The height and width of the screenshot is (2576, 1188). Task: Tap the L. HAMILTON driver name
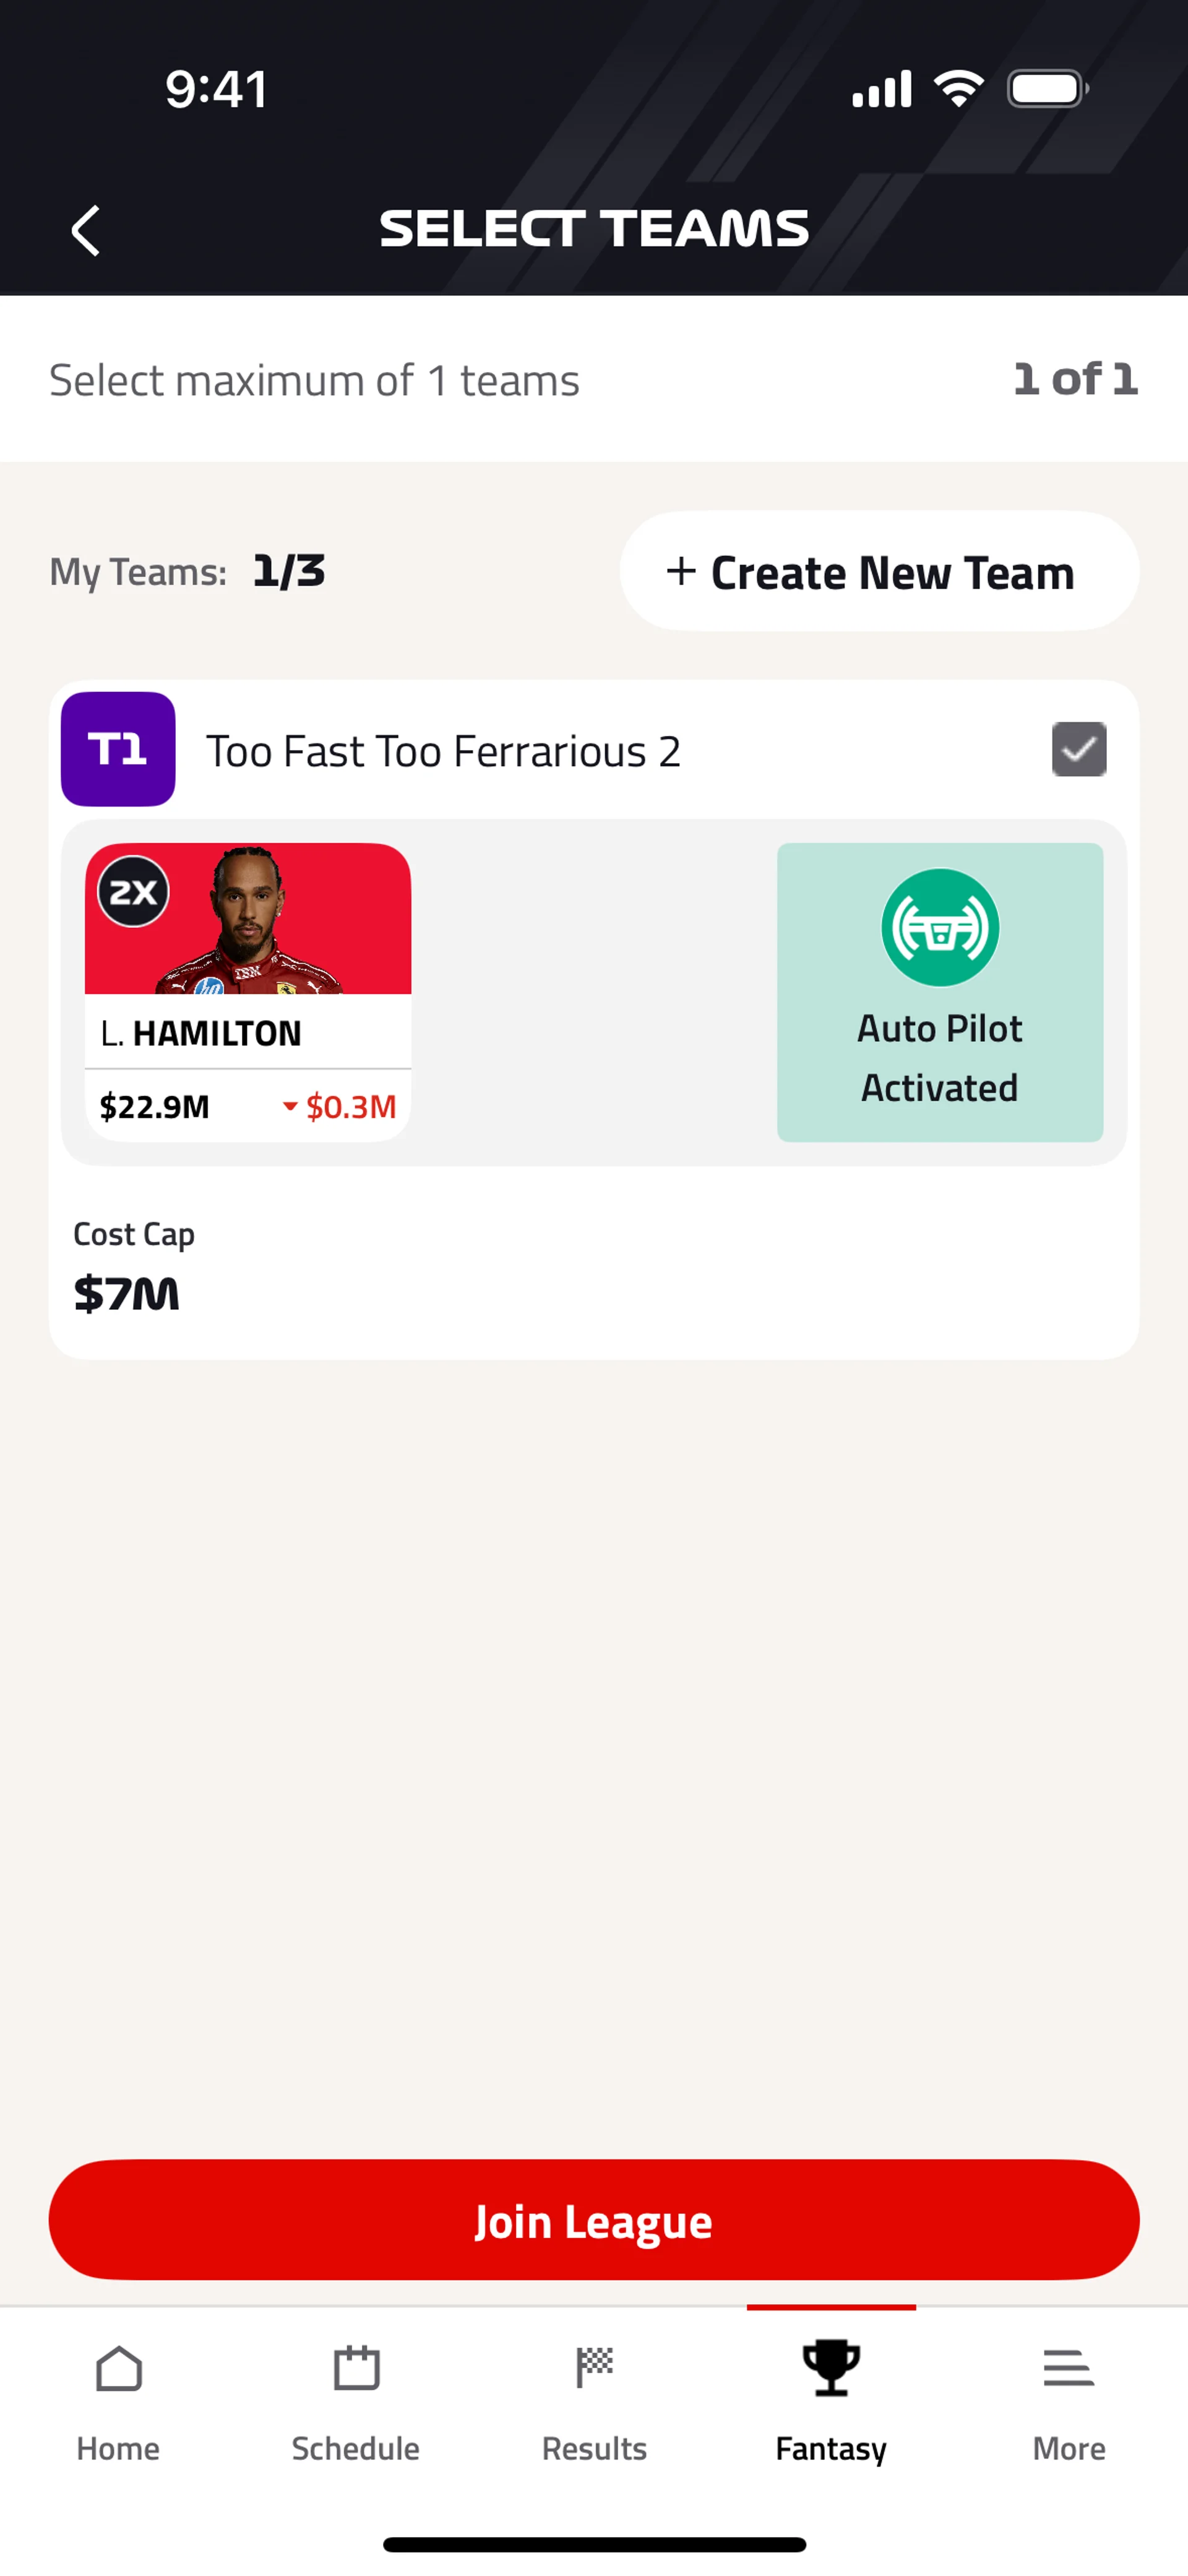(x=201, y=1033)
